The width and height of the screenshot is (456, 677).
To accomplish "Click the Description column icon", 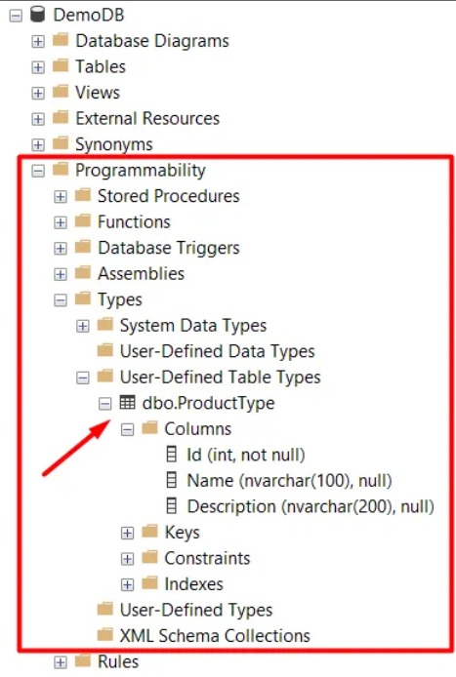I will point(172,506).
